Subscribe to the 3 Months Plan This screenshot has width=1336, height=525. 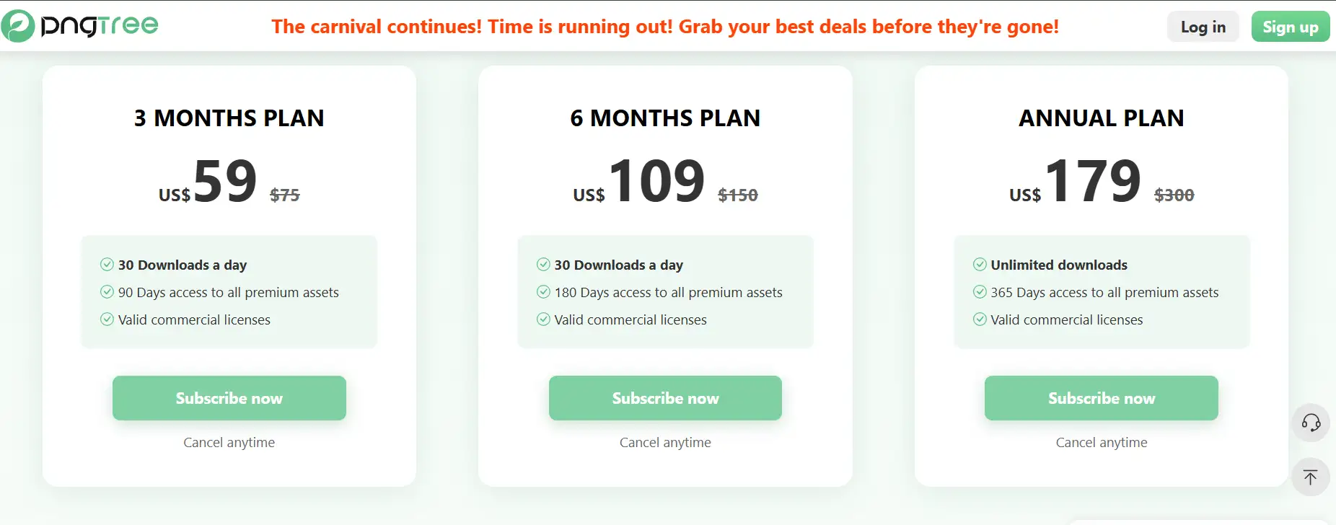coord(229,398)
